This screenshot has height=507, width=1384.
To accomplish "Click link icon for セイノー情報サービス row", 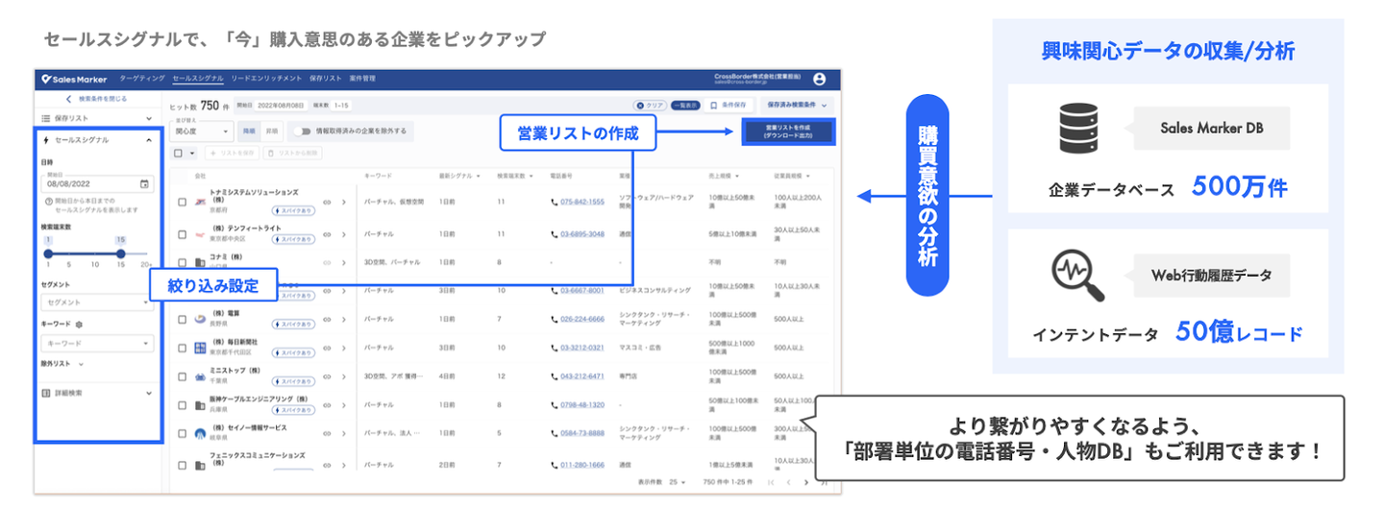I will [327, 433].
